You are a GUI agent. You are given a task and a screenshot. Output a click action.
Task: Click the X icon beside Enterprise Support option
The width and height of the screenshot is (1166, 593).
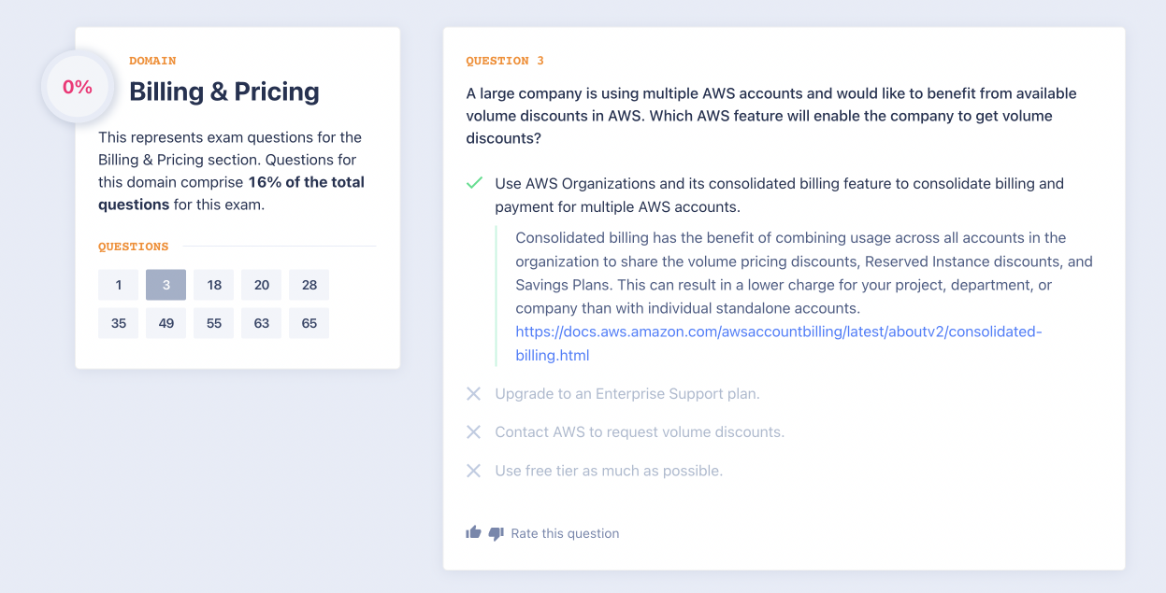pos(474,394)
